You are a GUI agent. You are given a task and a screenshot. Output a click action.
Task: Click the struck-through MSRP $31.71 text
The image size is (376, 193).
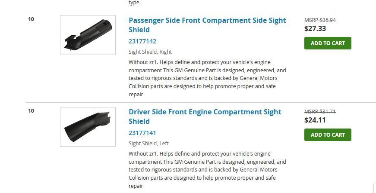coord(320,112)
